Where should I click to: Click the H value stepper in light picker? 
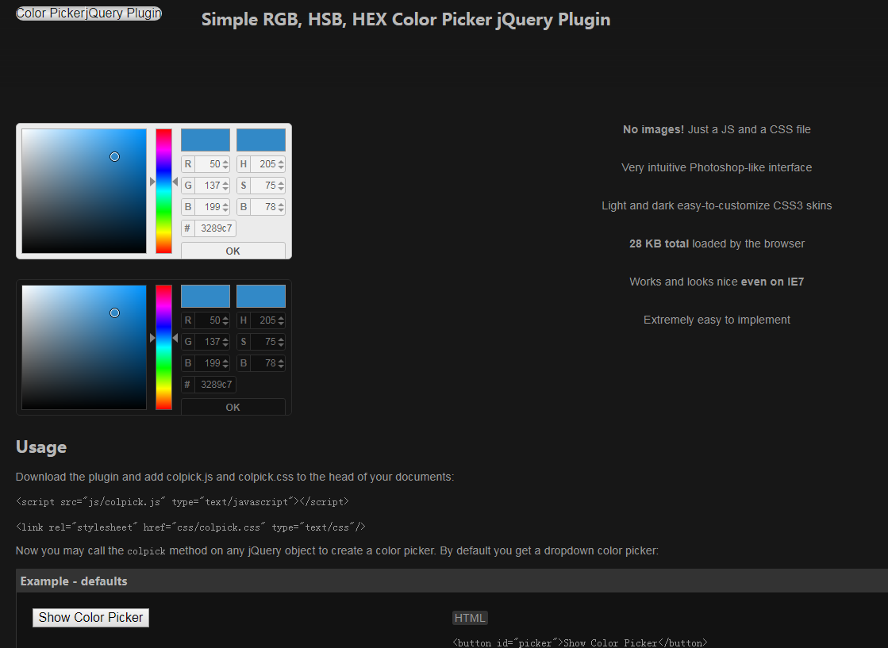pos(281,164)
